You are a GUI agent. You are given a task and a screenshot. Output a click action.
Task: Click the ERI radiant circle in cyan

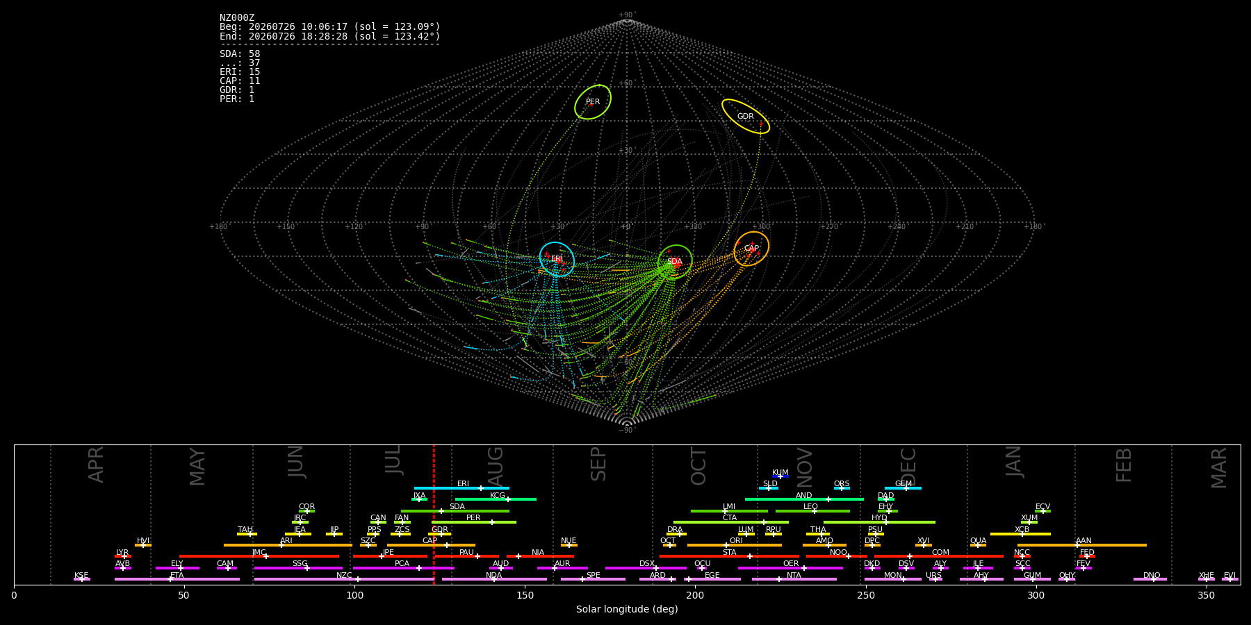click(557, 259)
